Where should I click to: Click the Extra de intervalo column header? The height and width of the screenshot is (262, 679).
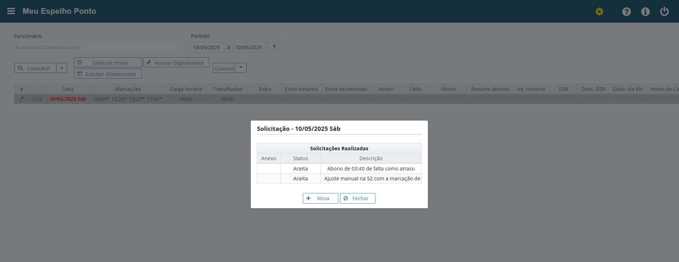click(x=346, y=89)
